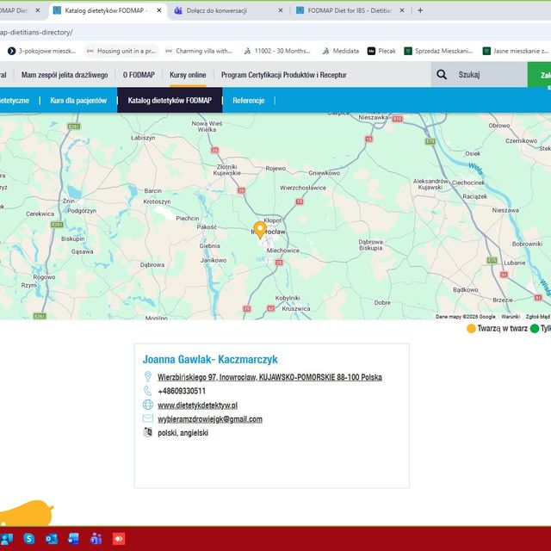Click the orange Twarzą w twarz legend dot
Image resolution: width=551 pixels, height=551 pixels.
[x=471, y=329]
